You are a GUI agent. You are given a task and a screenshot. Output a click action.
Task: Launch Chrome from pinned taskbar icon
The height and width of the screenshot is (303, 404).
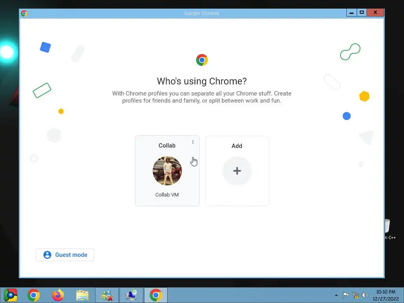34,295
